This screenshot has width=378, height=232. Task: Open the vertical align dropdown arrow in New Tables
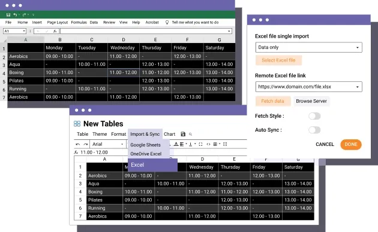(x=195, y=144)
